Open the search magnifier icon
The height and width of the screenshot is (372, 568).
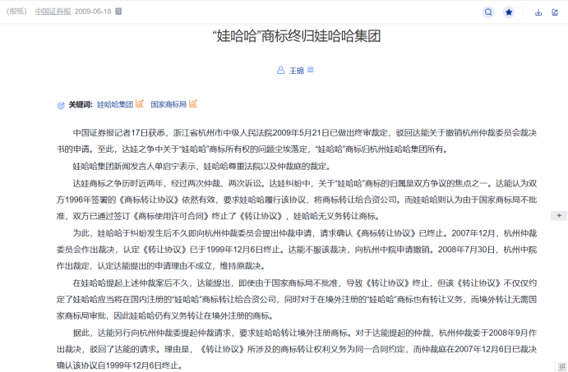tap(488, 12)
